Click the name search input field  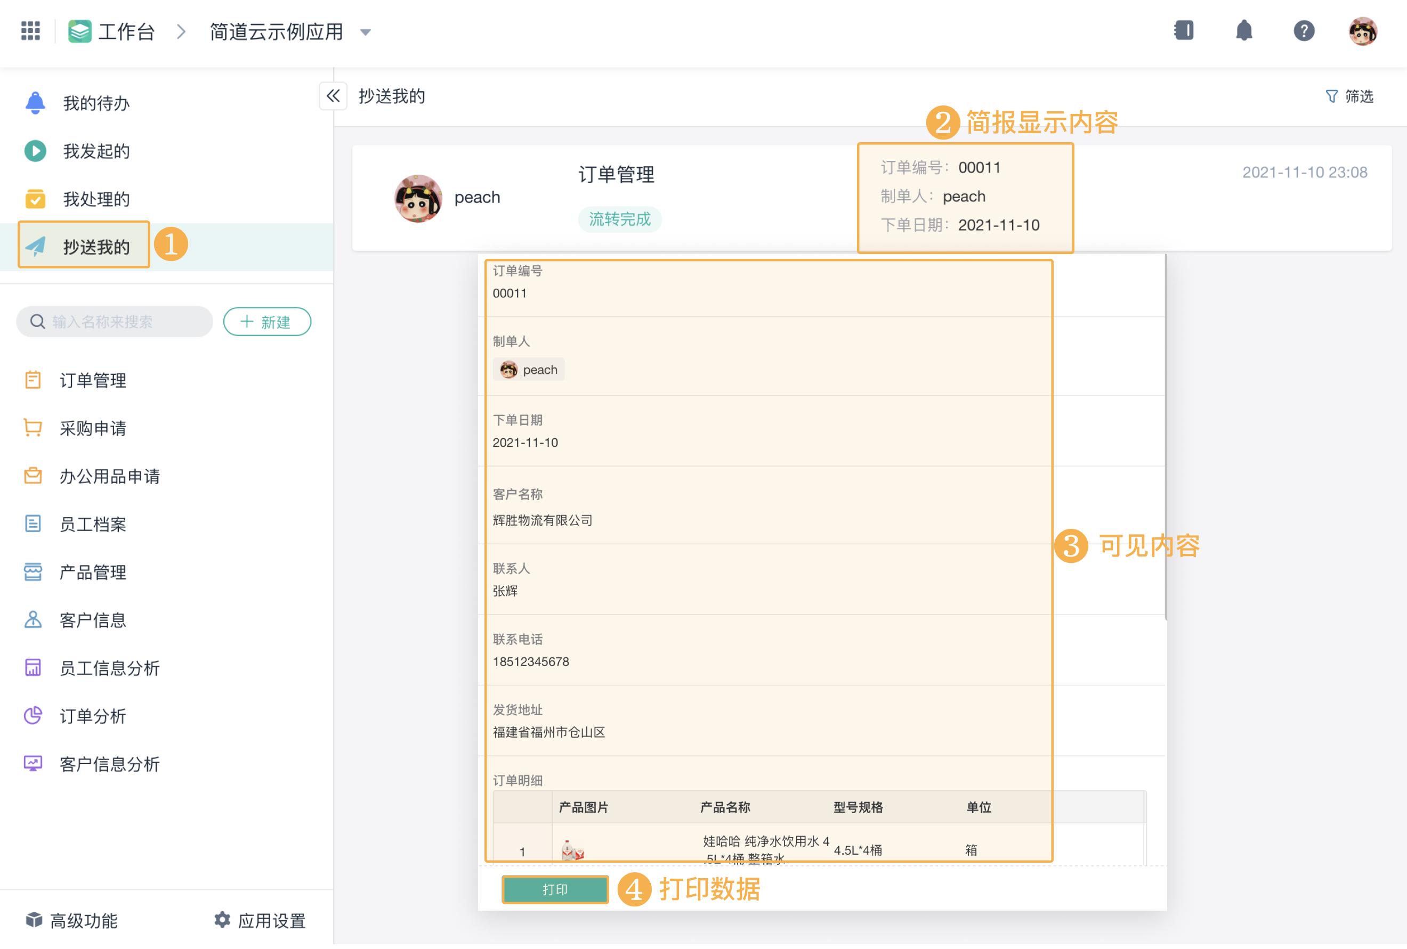click(x=115, y=322)
